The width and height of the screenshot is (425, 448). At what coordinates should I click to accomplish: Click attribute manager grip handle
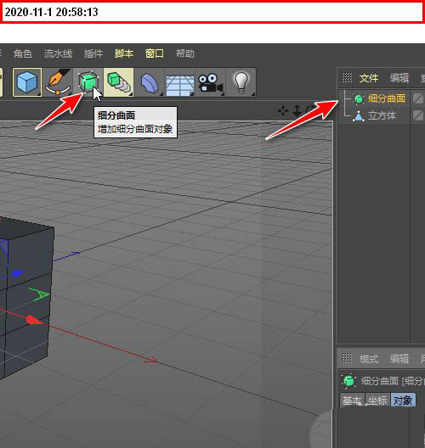click(347, 358)
